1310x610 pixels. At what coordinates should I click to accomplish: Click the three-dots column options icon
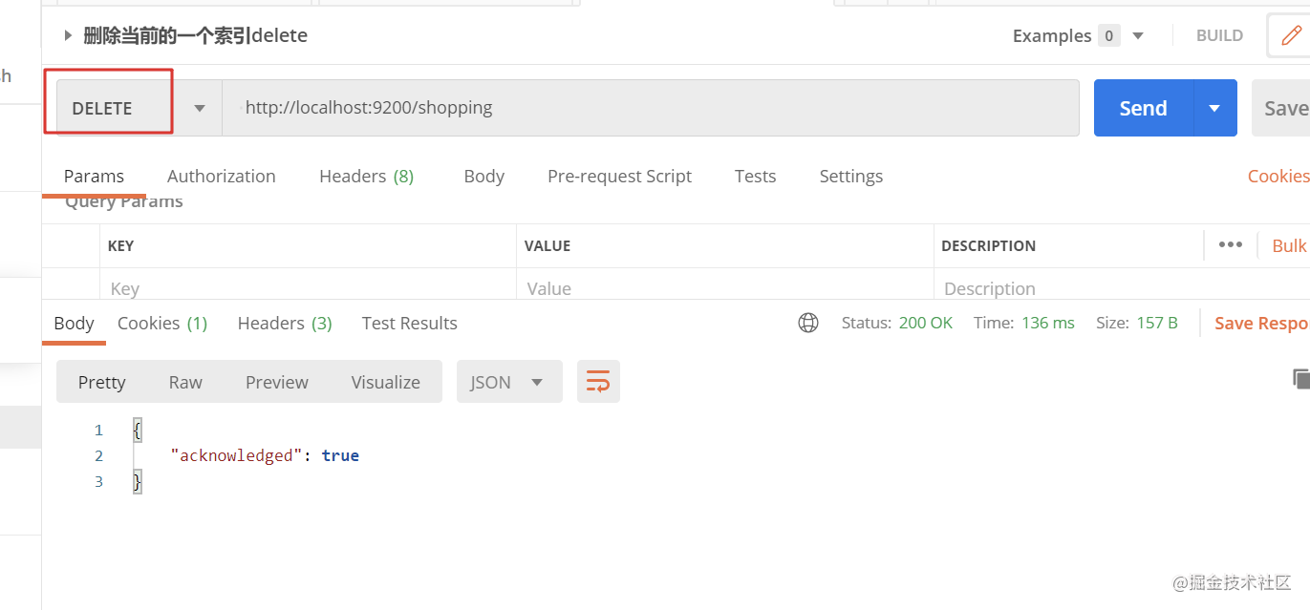1231,245
